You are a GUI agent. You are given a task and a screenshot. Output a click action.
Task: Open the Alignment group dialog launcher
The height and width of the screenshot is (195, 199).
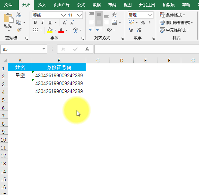click(x=122, y=38)
